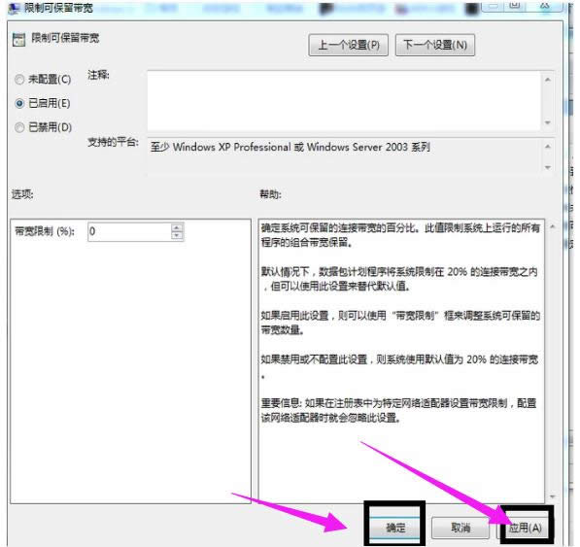Select the 未配置(C) radio button
The width and height of the screenshot is (580, 547).
coord(19,80)
